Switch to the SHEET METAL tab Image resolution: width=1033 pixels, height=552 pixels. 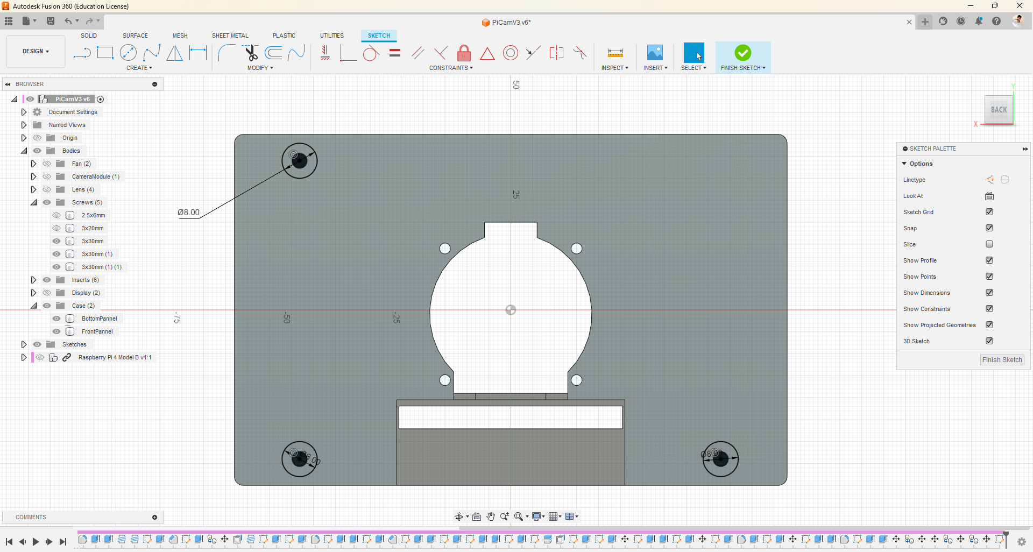click(x=230, y=36)
